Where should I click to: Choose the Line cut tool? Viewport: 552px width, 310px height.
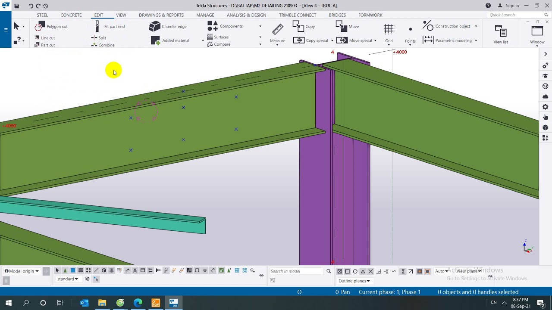pyautogui.click(x=44, y=38)
